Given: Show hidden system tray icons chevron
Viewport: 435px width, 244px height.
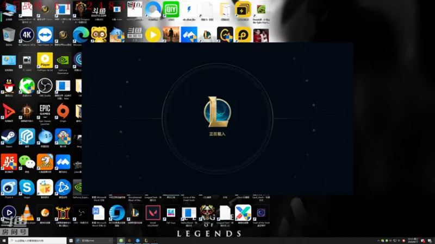Looking at the screenshot, I should click(x=378, y=241).
